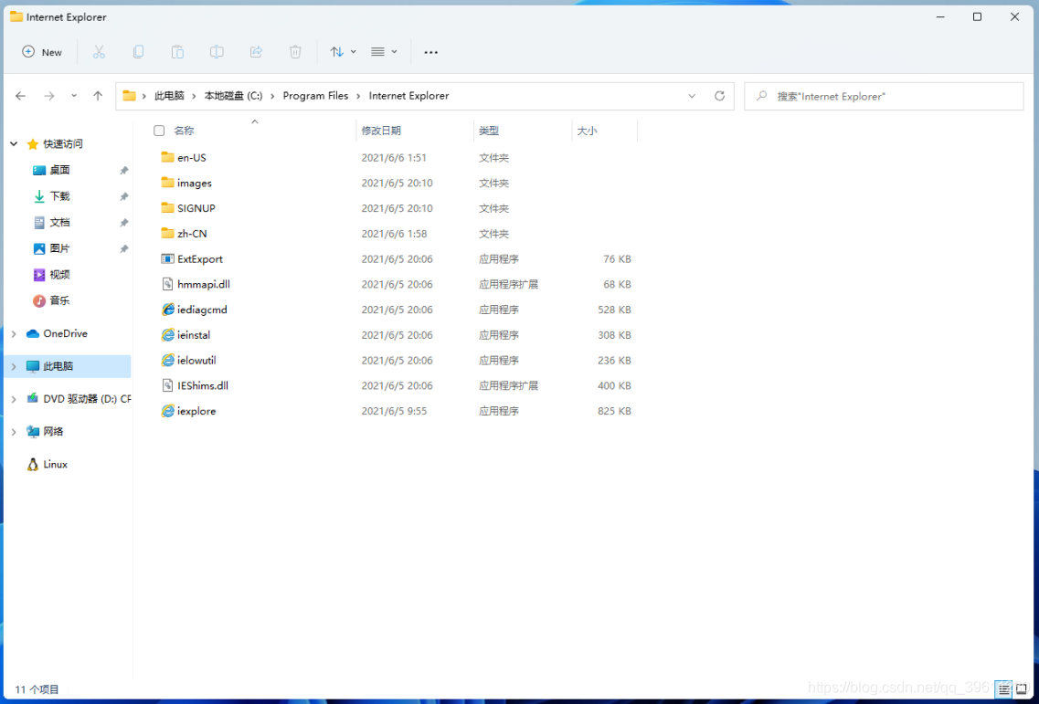Viewport: 1039px width, 704px height.
Task: Click Program Files in address breadcrumb
Action: [315, 96]
